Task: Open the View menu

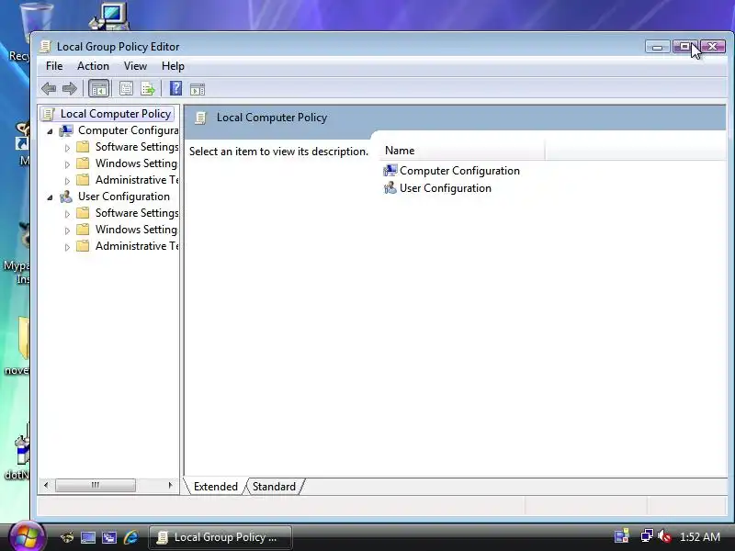Action: click(x=135, y=66)
